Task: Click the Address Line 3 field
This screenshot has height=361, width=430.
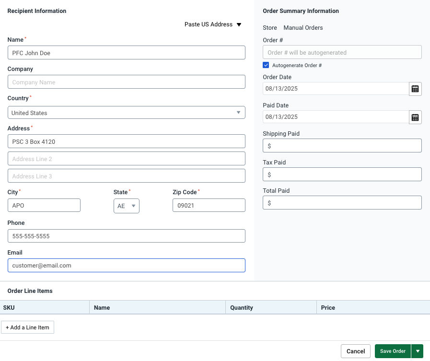Action: pos(126,176)
